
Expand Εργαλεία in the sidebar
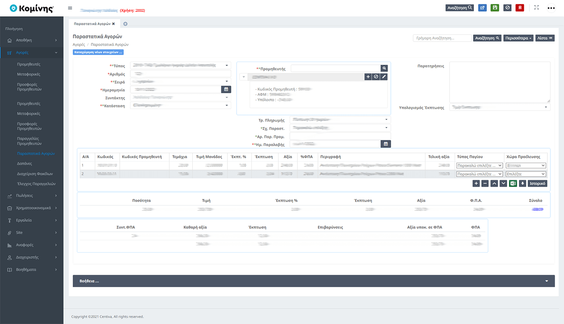[31, 220]
